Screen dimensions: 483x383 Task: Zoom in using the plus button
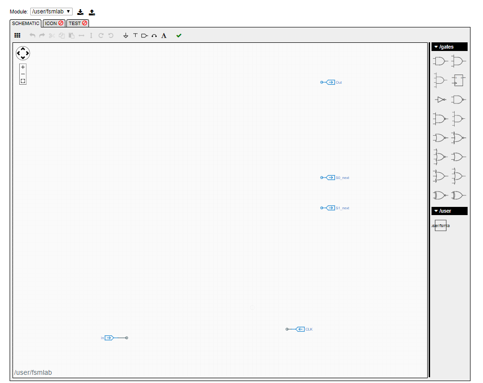pos(23,67)
